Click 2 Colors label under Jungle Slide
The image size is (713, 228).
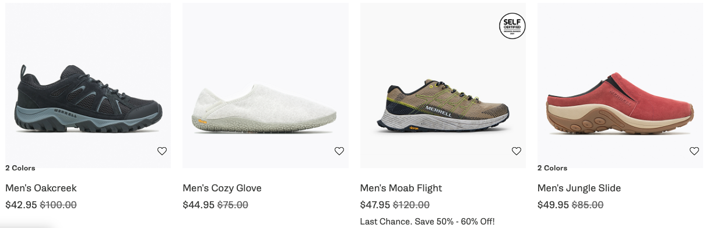pyautogui.click(x=552, y=168)
